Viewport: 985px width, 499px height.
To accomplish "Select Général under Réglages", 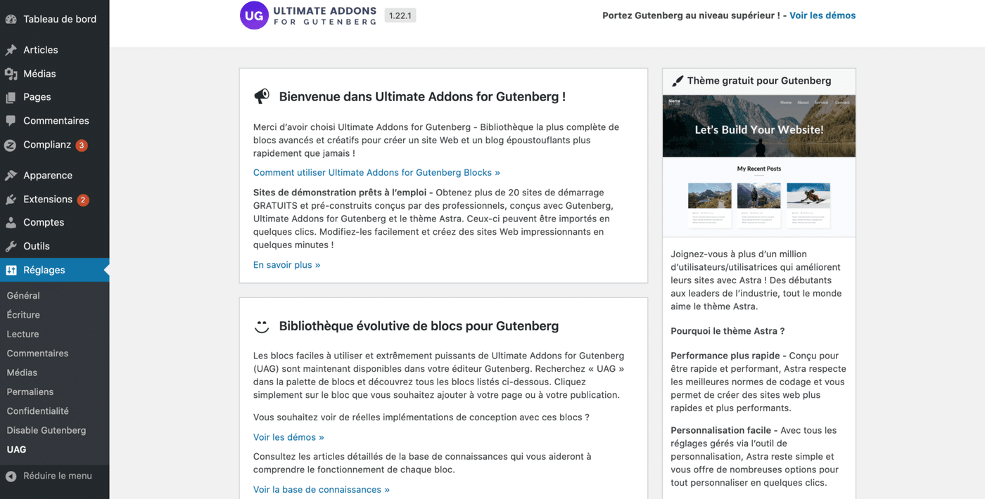I will (23, 295).
